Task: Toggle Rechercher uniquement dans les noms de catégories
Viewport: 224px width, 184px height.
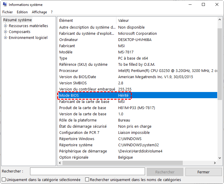Action: pyautogui.click(x=87, y=180)
